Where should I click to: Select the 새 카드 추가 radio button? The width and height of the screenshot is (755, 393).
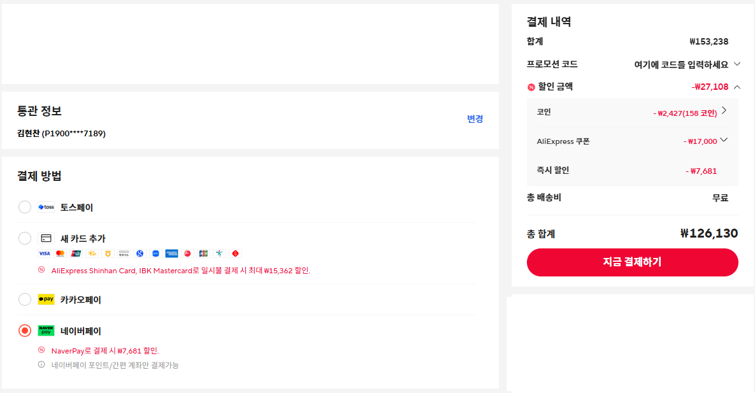pyautogui.click(x=25, y=238)
